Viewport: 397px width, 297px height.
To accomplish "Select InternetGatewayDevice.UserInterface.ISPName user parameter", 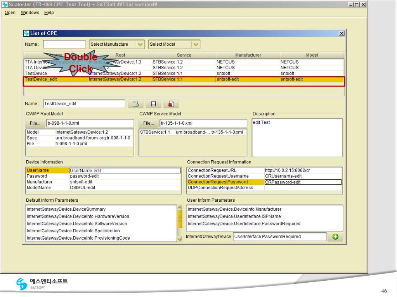I will click(234, 217).
